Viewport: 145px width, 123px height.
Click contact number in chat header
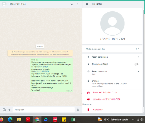point(17,4)
